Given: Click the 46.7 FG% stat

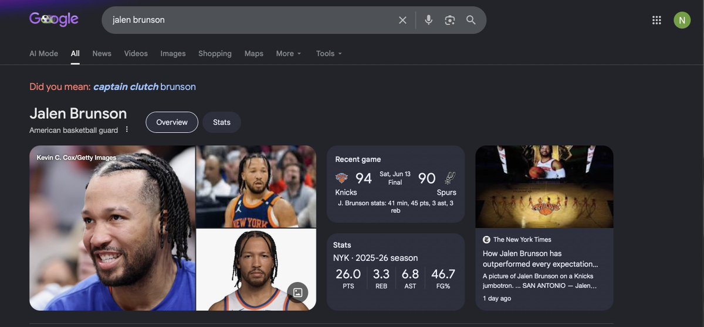Looking at the screenshot, I should tap(443, 278).
